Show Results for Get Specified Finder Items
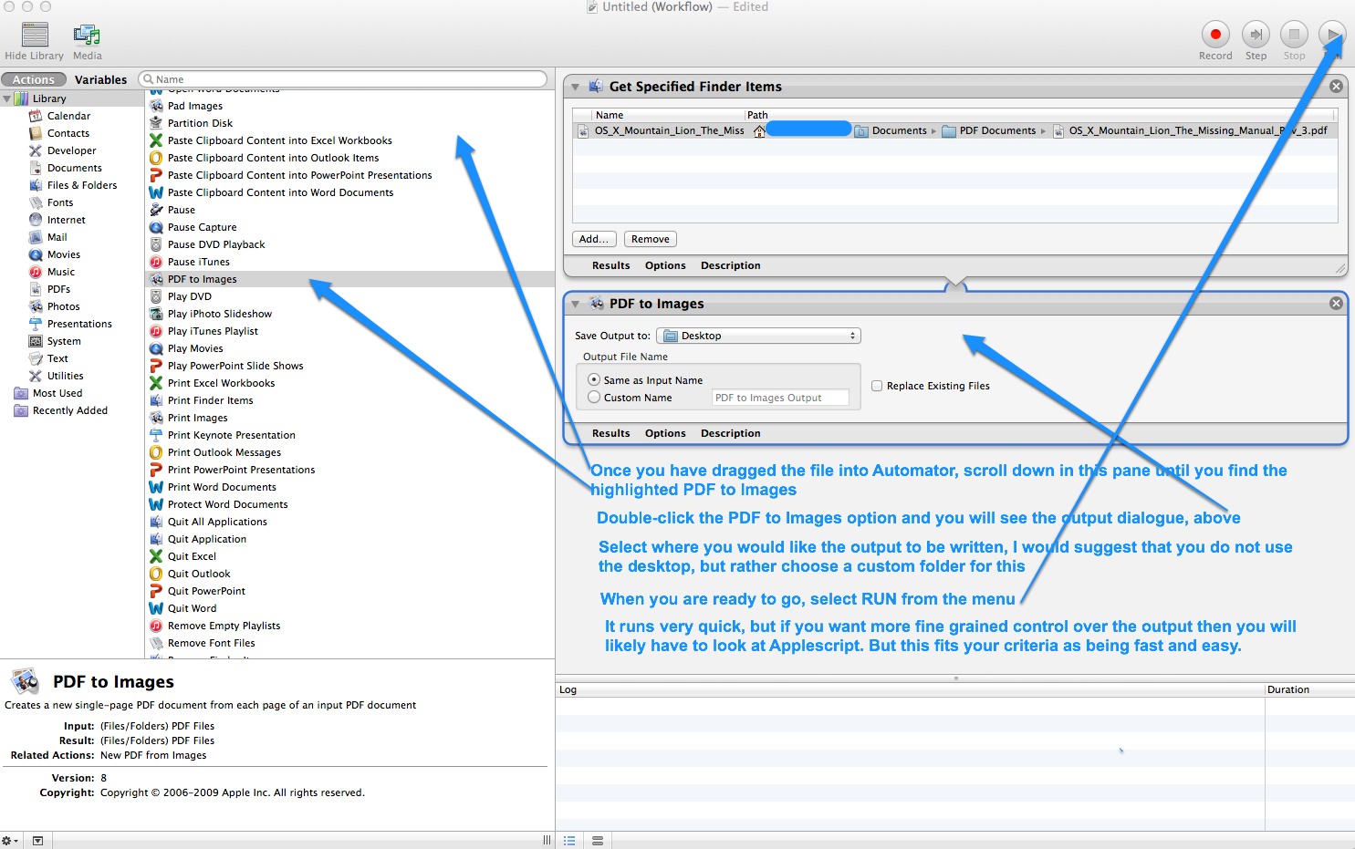Viewport: 1355px width, 849px height. click(610, 265)
